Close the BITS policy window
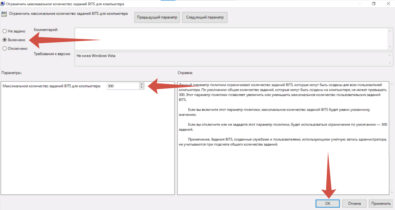395x210 pixels. (389, 4)
